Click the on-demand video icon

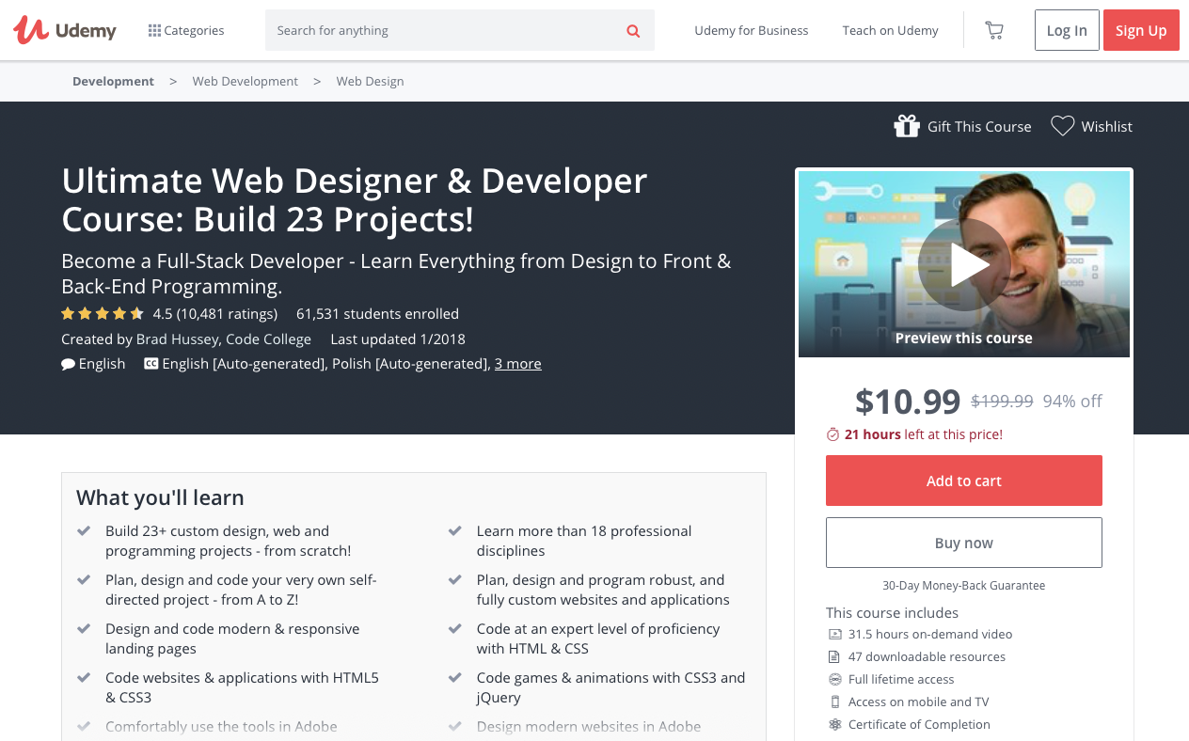tap(834, 635)
